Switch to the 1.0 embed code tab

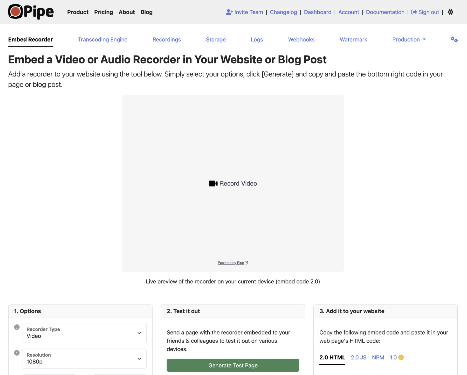click(x=393, y=357)
